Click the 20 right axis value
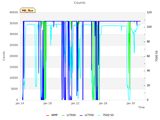This screenshot has width=160, height=120. point(148,85)
